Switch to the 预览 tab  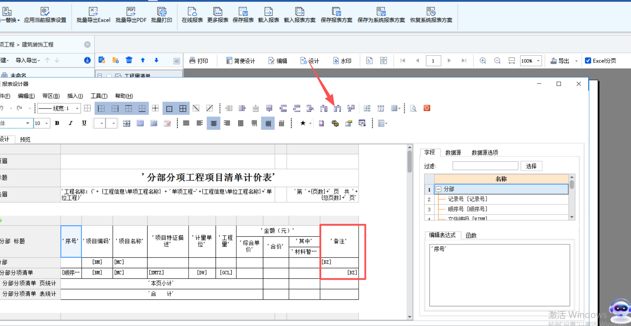25,139
